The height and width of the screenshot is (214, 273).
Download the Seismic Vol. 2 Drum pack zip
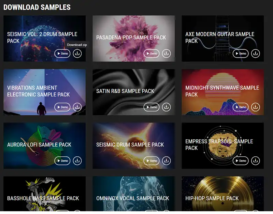[77, 53]
